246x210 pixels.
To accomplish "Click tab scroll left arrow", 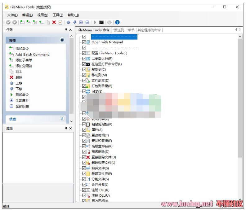I will coord(236,30).
